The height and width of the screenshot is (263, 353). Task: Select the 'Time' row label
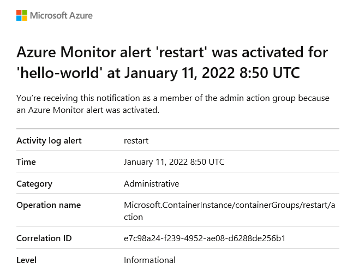pos(26,162)
